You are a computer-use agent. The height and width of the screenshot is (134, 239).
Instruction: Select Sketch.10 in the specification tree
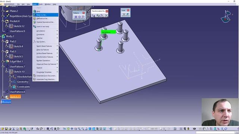click(19, 71)
